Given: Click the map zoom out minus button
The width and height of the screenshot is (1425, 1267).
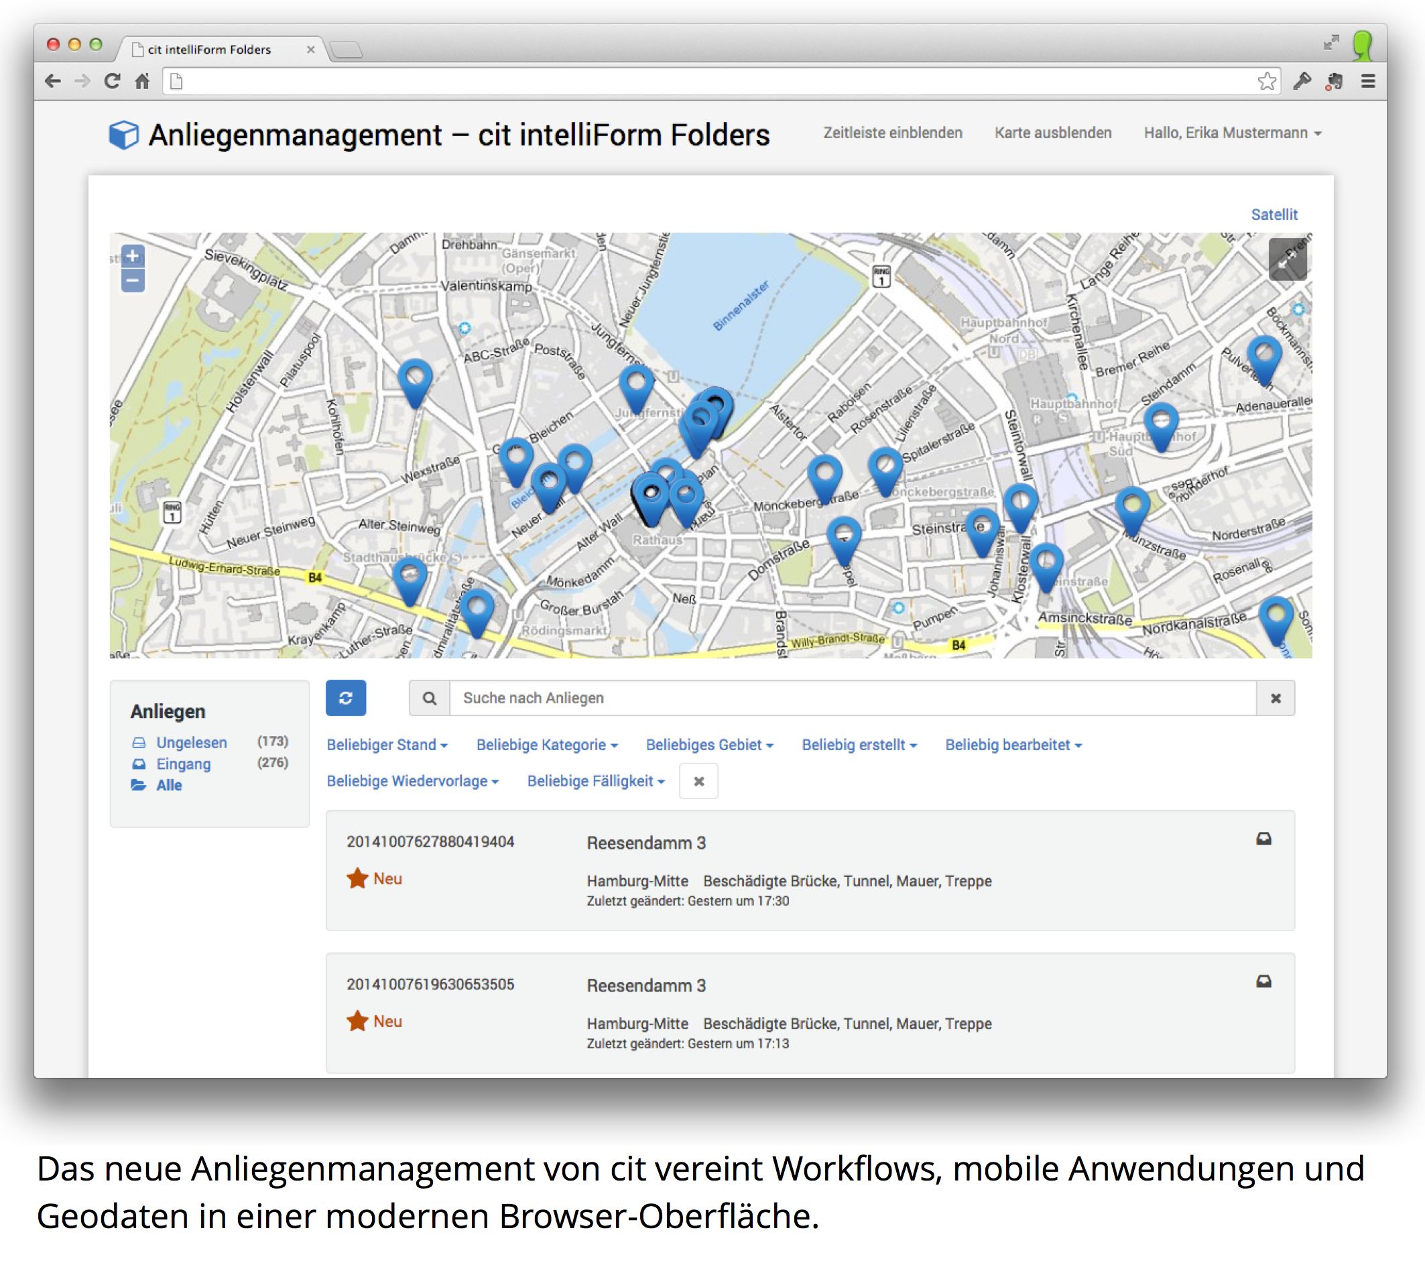Looking at the screenshot, I should pyautogui.click(x=133, y=280).
